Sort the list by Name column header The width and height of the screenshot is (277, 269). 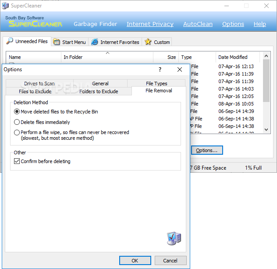coord(34,57)
